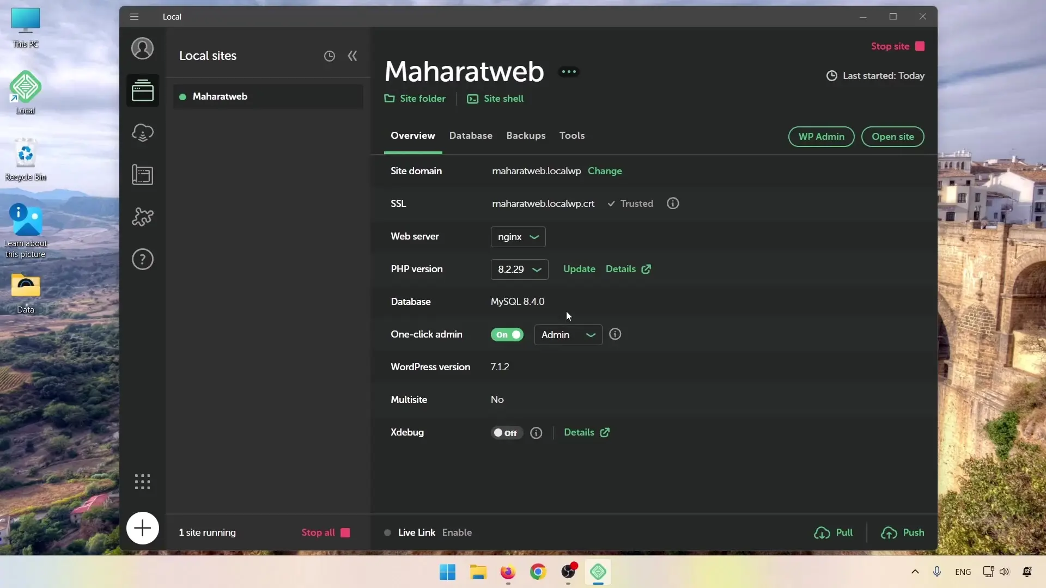The width and height of the screenshot is (1046, 588).
Task: Change the site domain
Action: pyautogui.click(x=605, y=171)
